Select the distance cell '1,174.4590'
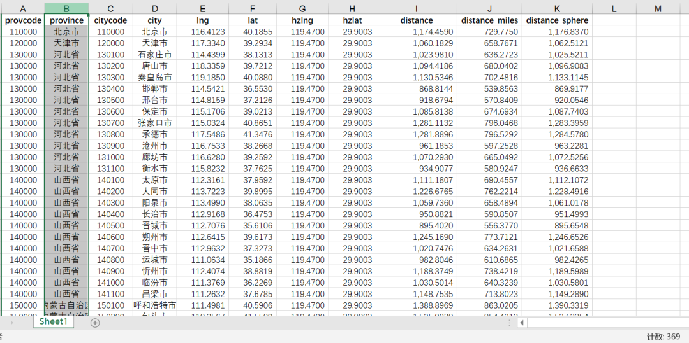Viewport: 689px width, 343px height. (x=416, y=32)
